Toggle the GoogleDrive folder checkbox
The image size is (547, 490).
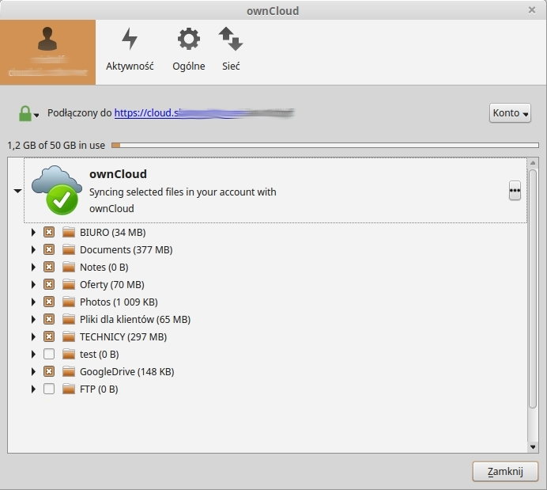[49, 371]
